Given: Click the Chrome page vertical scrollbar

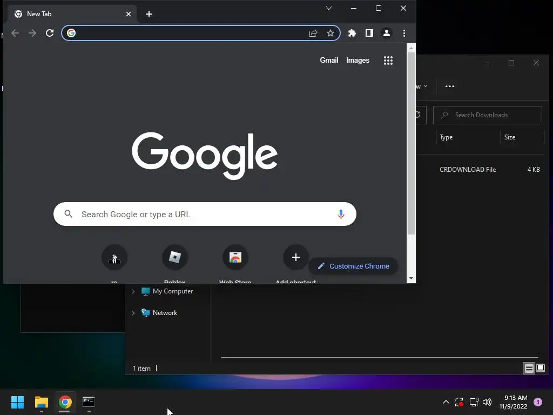Looking at the screenshot, I should [x=411, y=143].
